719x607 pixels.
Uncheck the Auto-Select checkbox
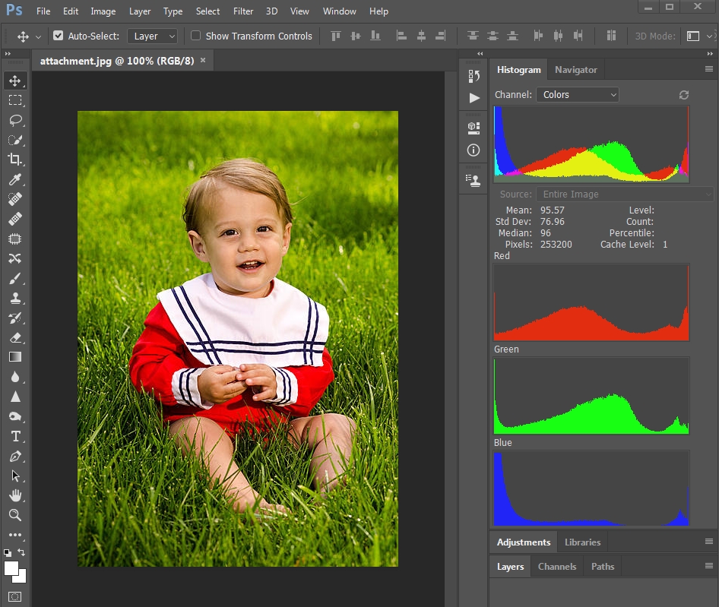tap(59, 36)
